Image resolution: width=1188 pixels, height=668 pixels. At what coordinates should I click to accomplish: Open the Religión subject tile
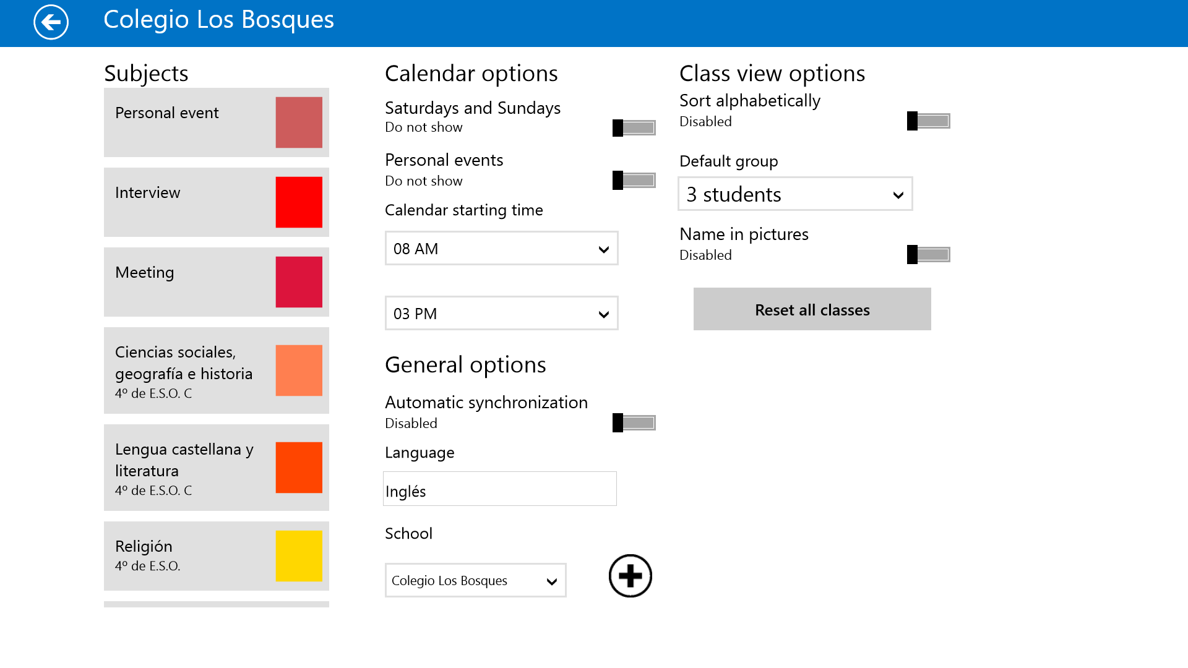[x=186, y=556]
